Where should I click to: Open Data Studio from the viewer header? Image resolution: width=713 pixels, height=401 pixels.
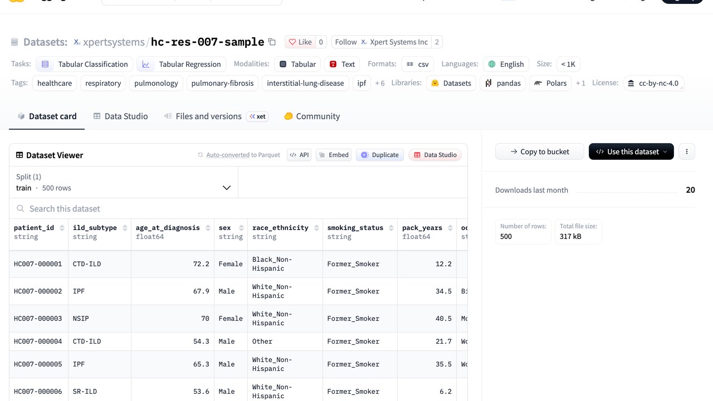pyautogui.click(x=435, y=155)
